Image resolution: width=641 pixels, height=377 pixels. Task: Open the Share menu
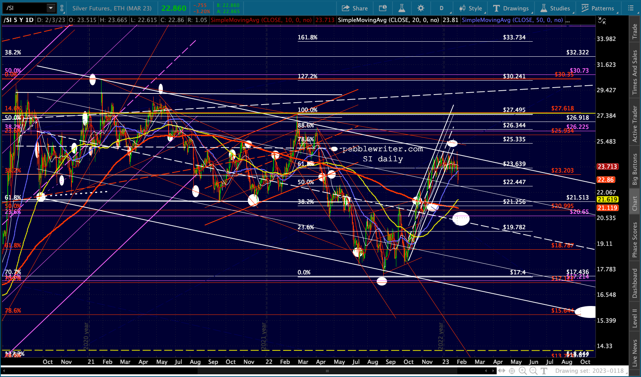click(x=355, y=8)
